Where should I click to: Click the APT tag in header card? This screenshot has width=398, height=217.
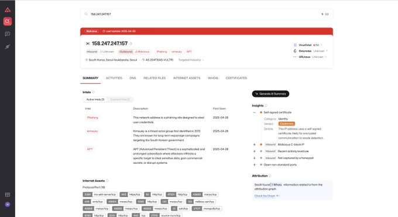click(x=189, y=52)
